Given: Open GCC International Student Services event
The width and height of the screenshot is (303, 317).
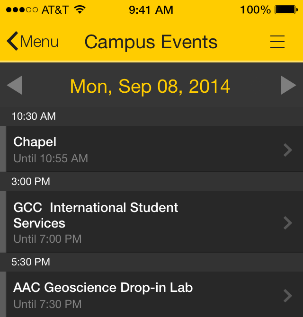Looking at the screenshot, I should click(151, 222).
